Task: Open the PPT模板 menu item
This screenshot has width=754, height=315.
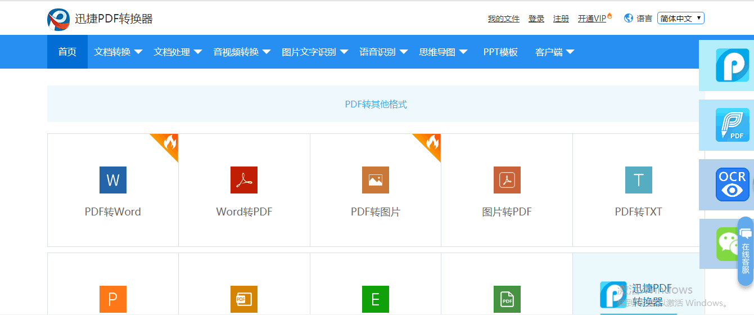Action: click(x=500, y=52)
